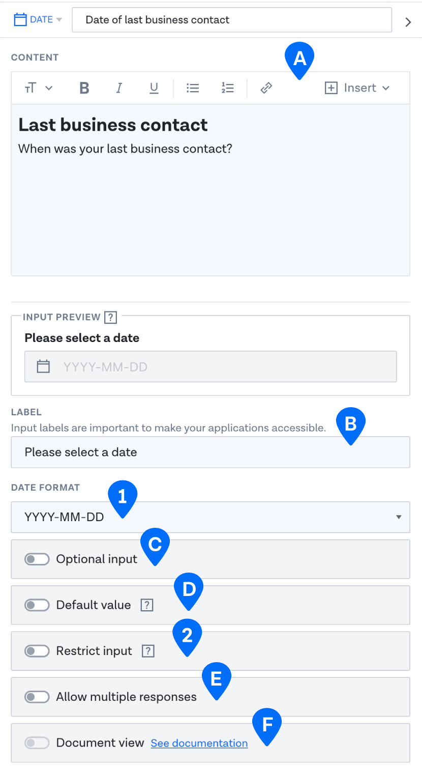Turn on the Default value switch
422x768 pixels.
pos(37,605)
